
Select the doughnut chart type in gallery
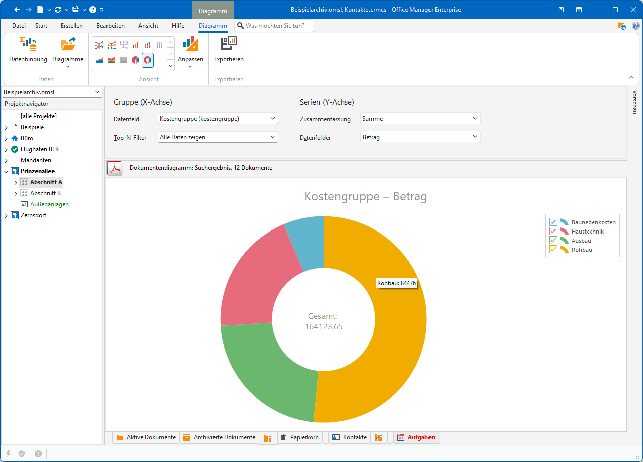[x=148, y=60]
